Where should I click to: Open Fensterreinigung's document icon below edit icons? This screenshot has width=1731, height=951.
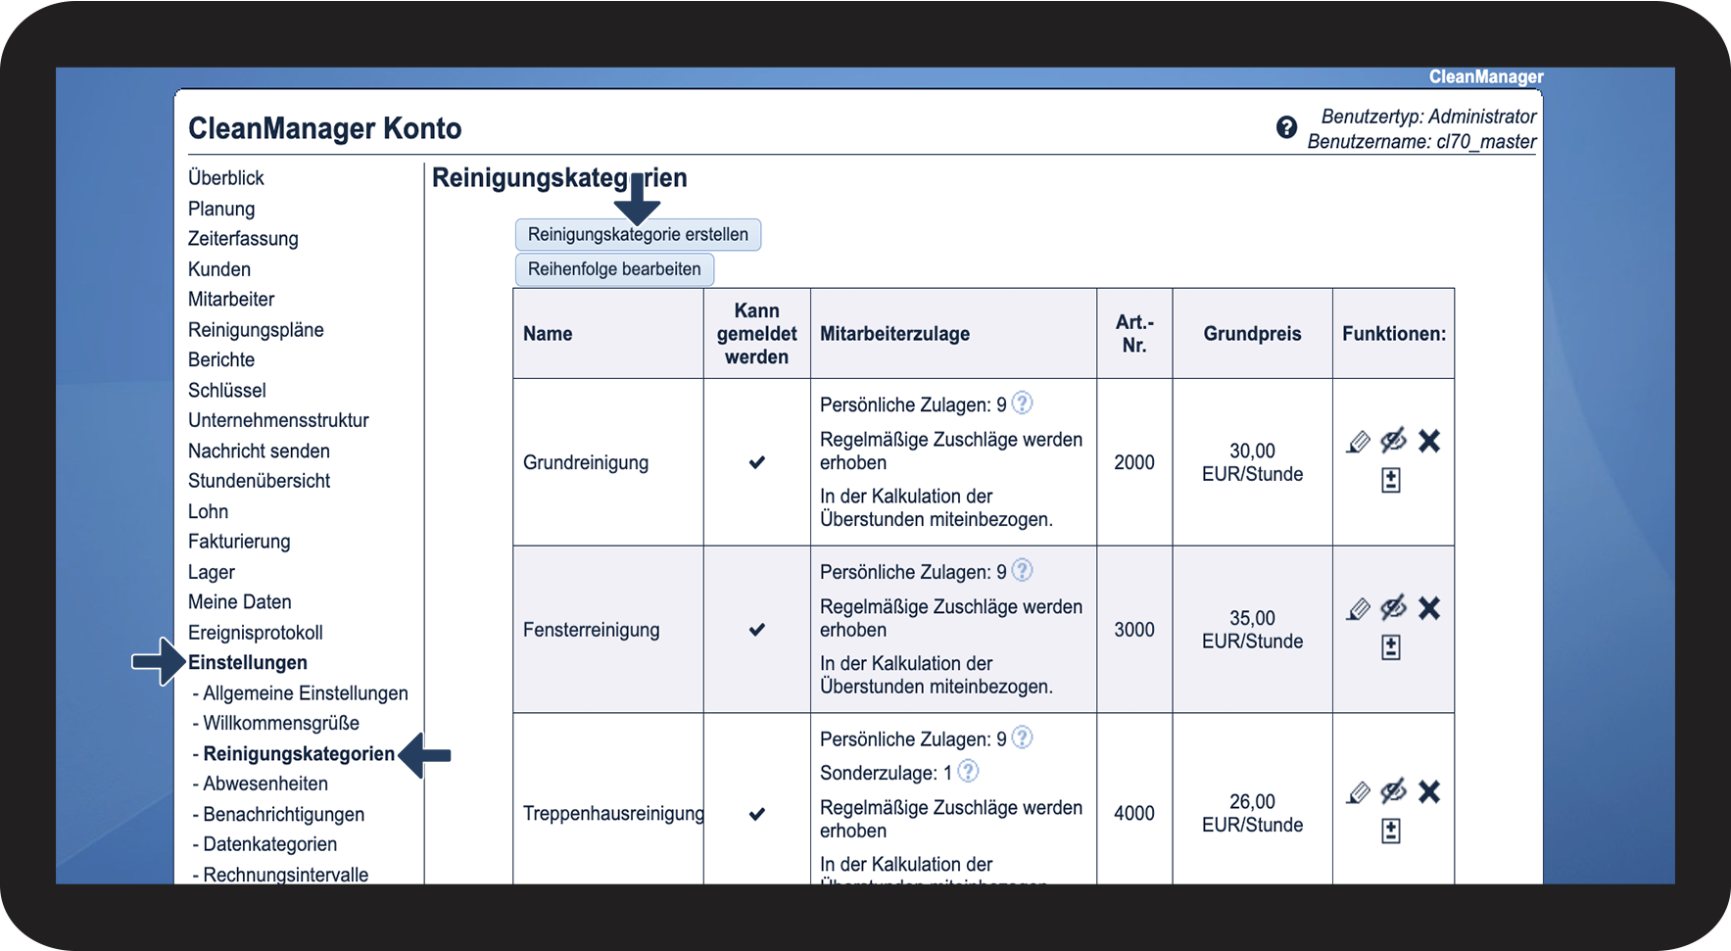tap(1391, 647)
